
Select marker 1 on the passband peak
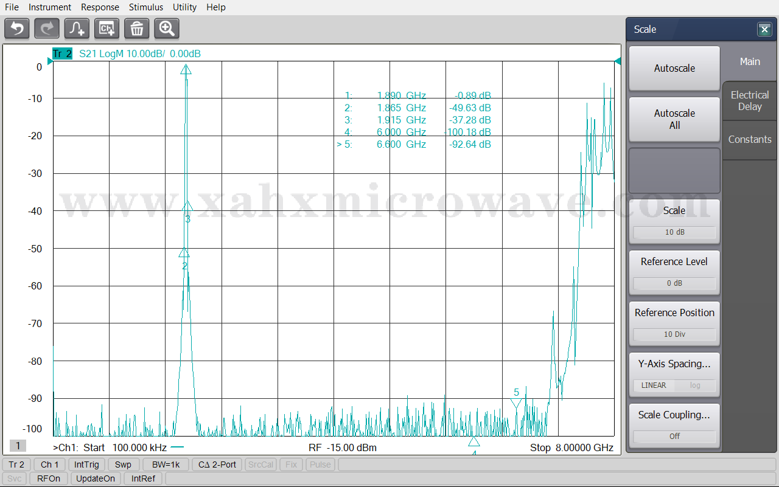(186, 69)
